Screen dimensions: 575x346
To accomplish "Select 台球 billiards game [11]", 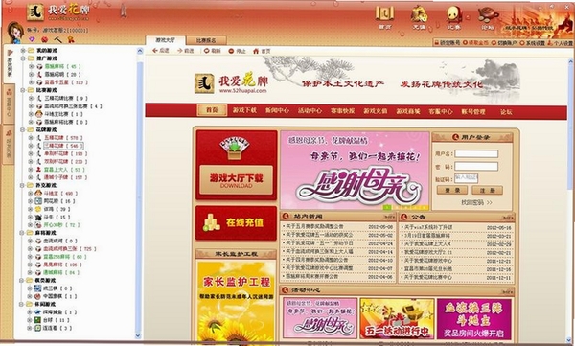I will pyautogui.click(x=52, y=320).
